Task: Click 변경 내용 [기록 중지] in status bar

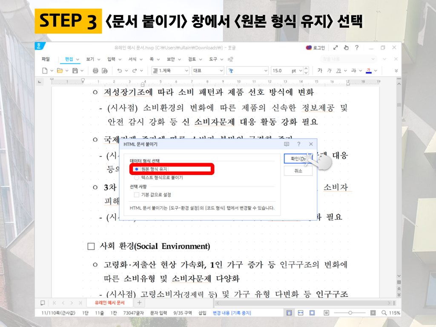Action: pyautogui.click(x=232, y=313)
